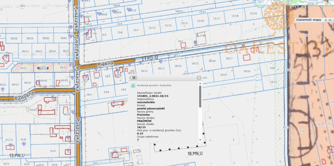
Task: Select parcel 19/16 on the map
Action: click(x=247, y=71)
